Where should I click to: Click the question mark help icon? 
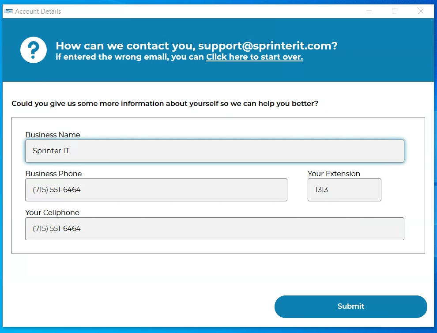[34, 50]
